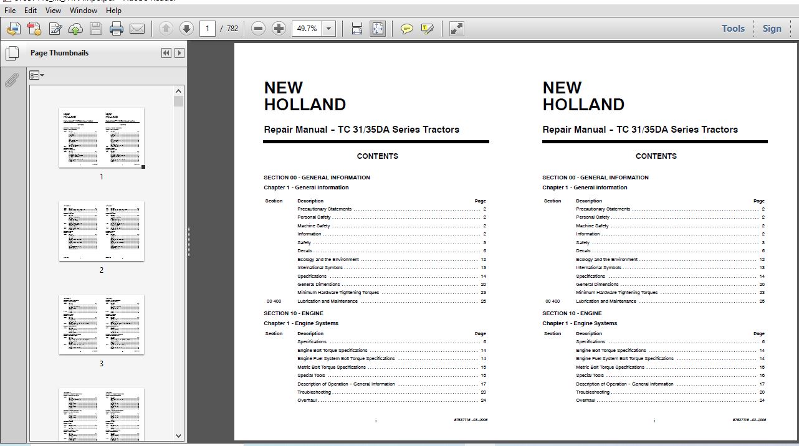This screenshot has width=799, height=446.
Task: Zoom out with the minus button
Action: coord(259,29)
